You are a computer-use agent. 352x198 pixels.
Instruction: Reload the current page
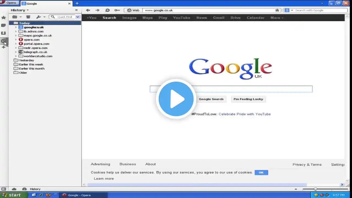pyautogui.click(x=107, y=10)
